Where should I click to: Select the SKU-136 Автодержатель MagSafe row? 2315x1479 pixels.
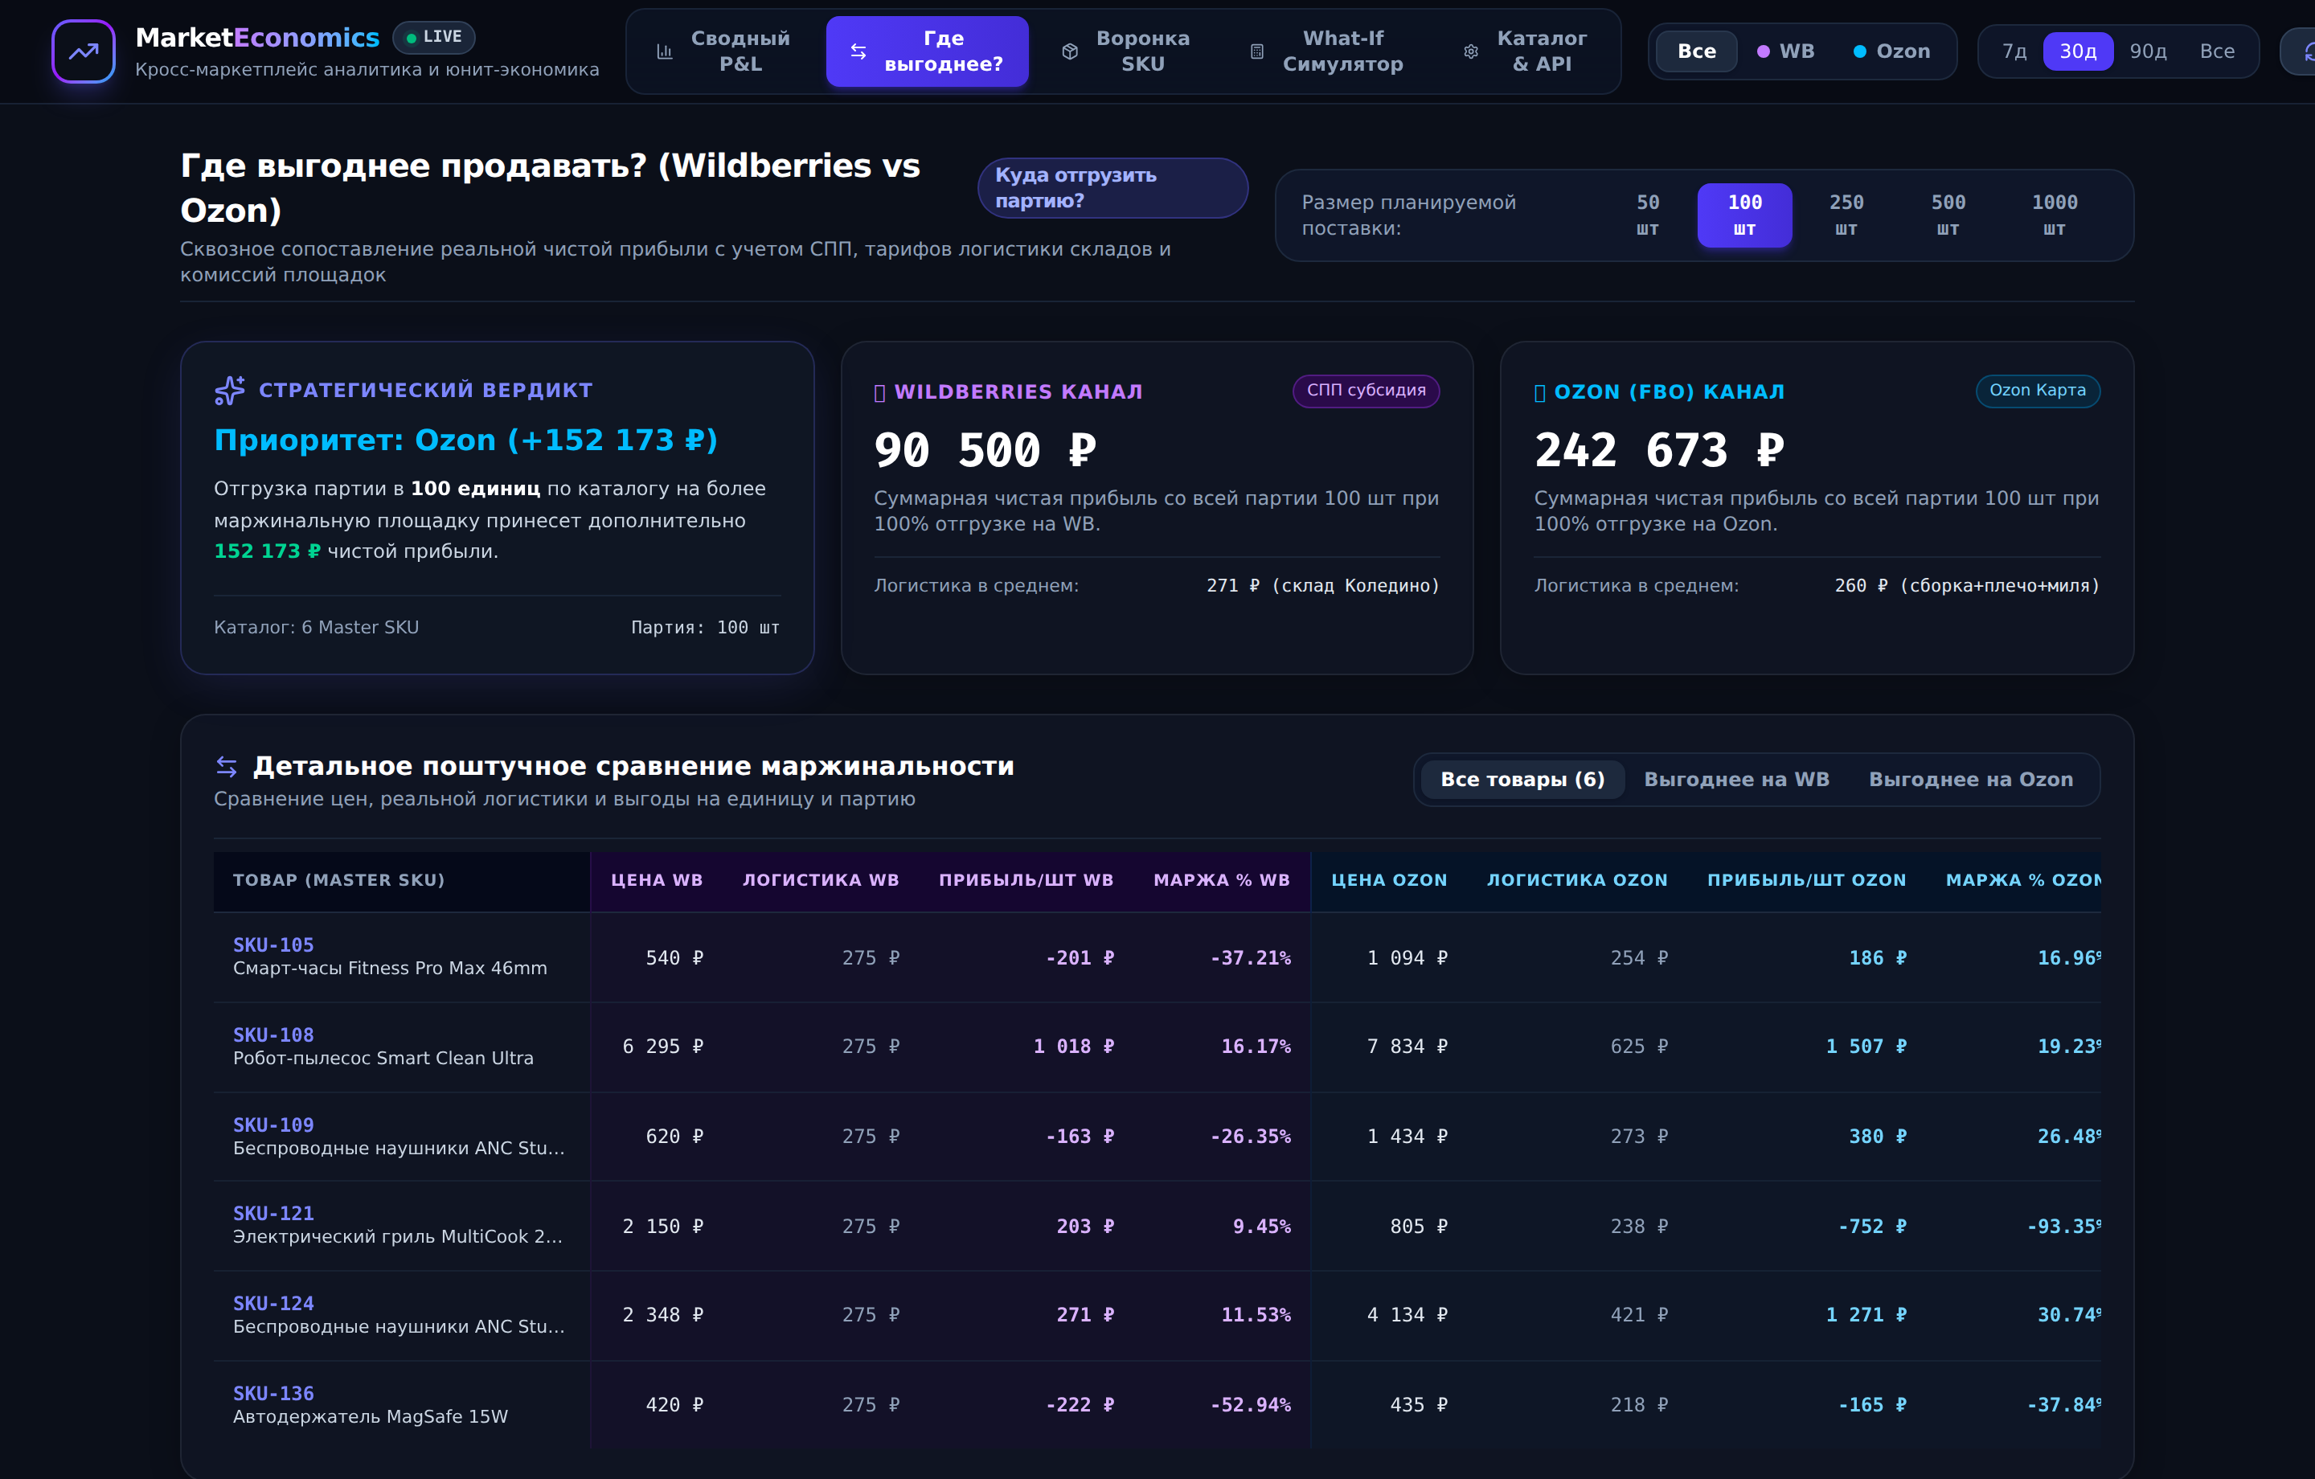click(1157, 1405)
